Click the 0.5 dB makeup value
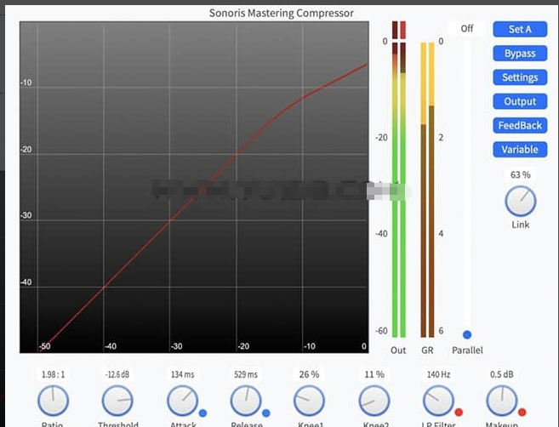This screenshot has height=427, width=559. coord(502,374)
